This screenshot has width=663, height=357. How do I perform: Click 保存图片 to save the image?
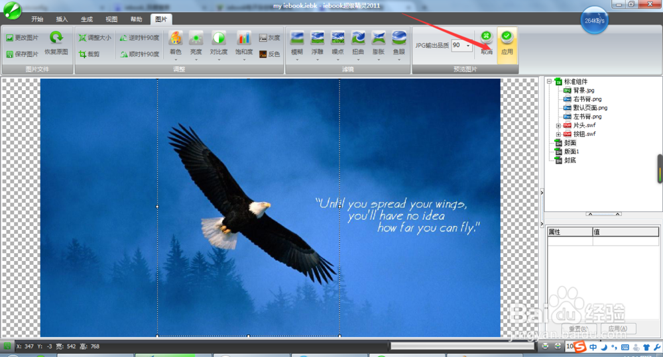pyautogui.click(x=22, y=54)
